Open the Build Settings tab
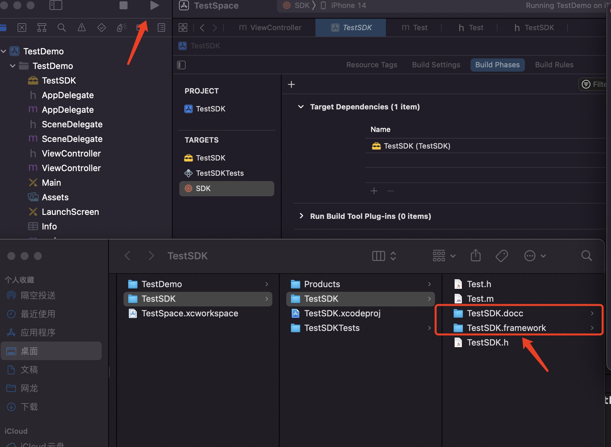 (x=436, y=65)
